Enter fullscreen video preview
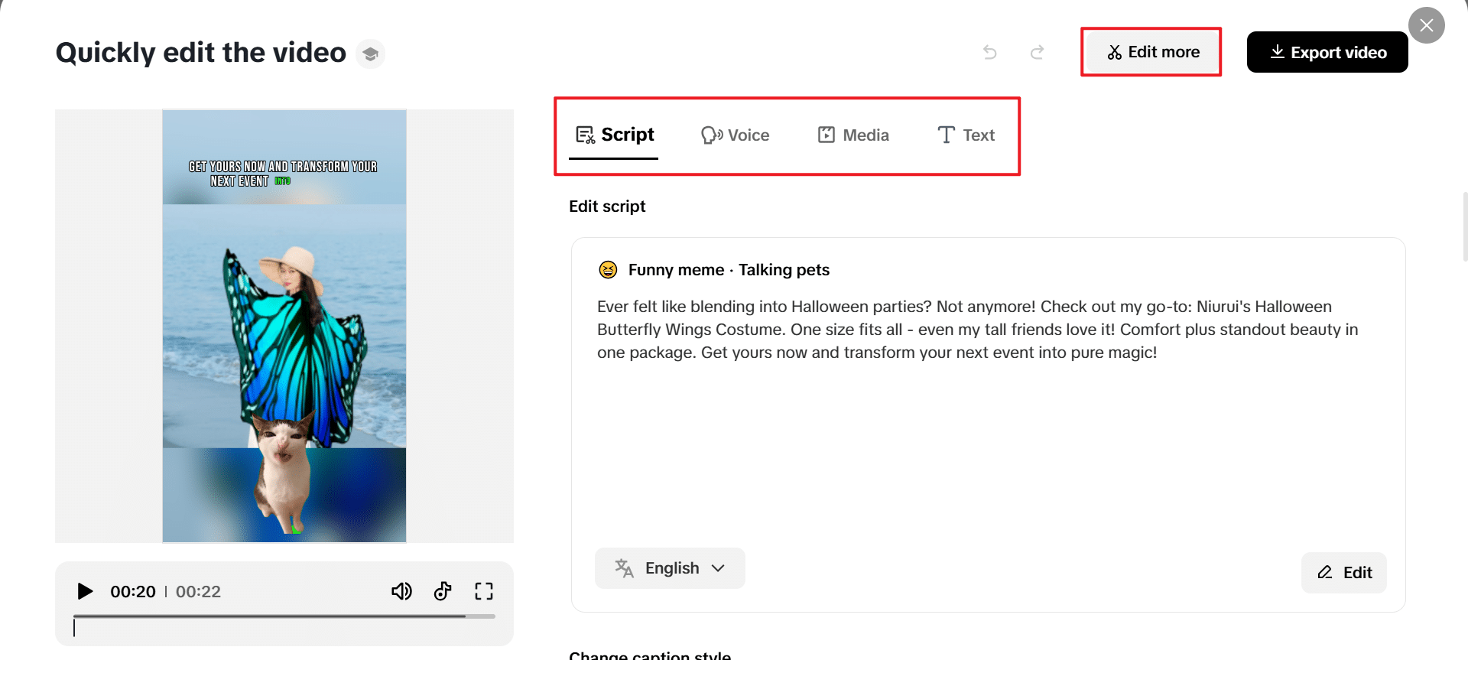 [x=483, y=591]
